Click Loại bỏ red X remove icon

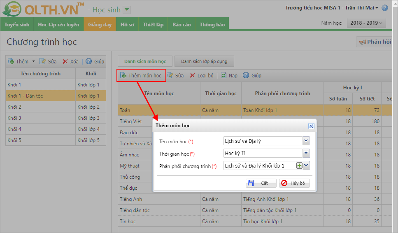click(192, 75)
